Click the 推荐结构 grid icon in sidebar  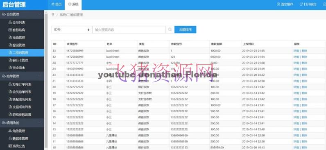10,30
